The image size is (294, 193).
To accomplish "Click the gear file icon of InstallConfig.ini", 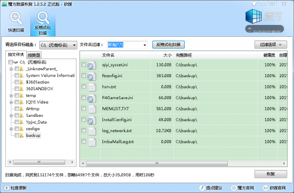I will coord(92,120).
